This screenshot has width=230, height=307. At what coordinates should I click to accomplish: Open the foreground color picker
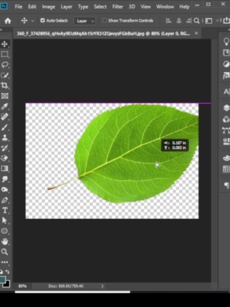[x=3, y=280]
